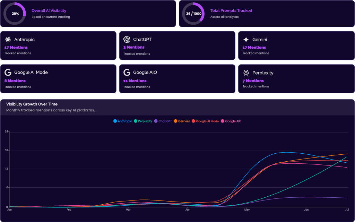The height and width of the screenshot is (222, 355).
Task: Click the Google AIO G icon
Action: coord(127,72)
